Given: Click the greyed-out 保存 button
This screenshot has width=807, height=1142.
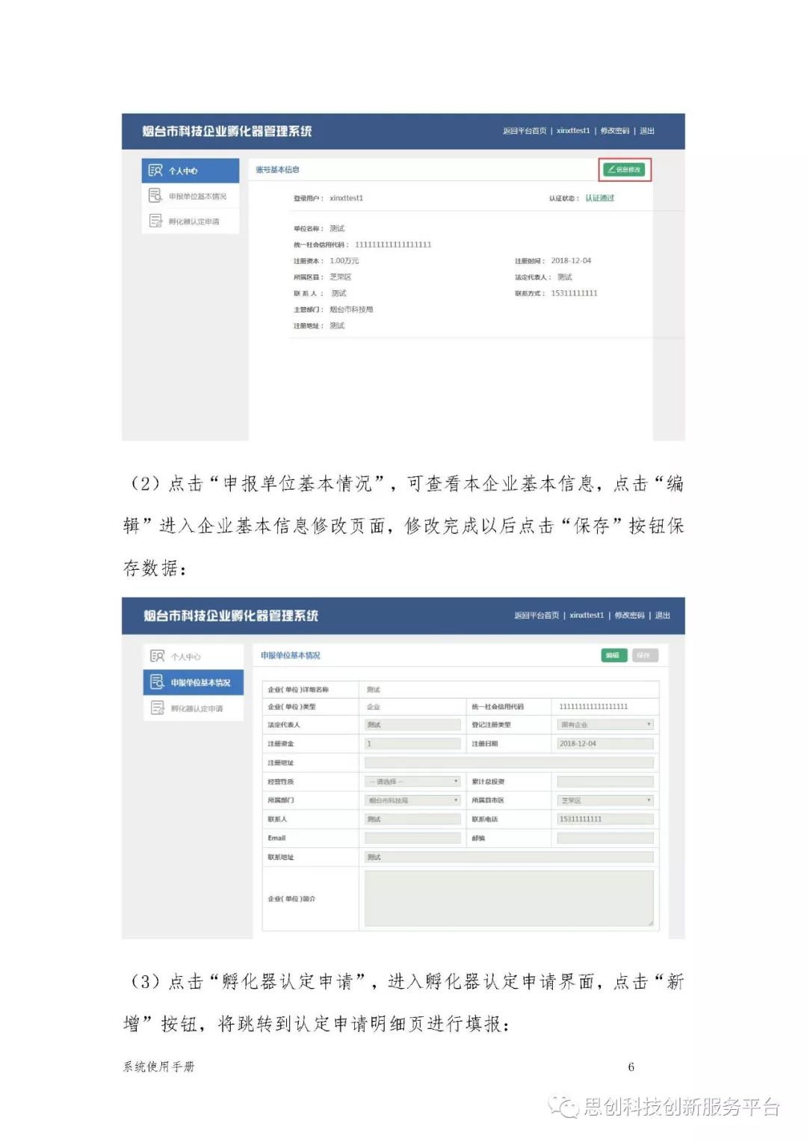Looking at the screenshot, I should (x=644, y=655).
